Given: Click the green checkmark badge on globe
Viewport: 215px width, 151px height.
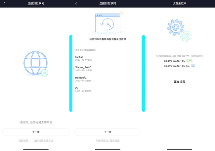Looking at the screenshot, I should [45, 73].
